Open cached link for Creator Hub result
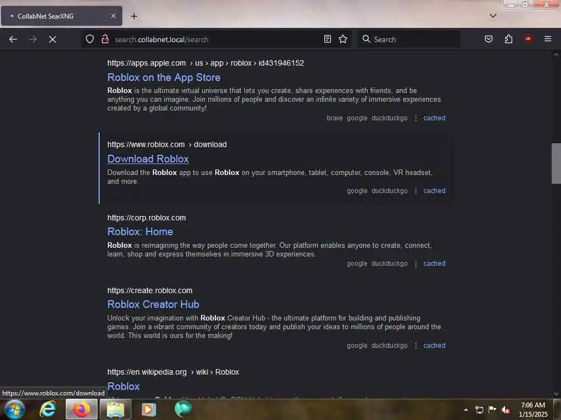Viewport: 561px width, 420px height. pyautogui.click(x=434, y=346)
